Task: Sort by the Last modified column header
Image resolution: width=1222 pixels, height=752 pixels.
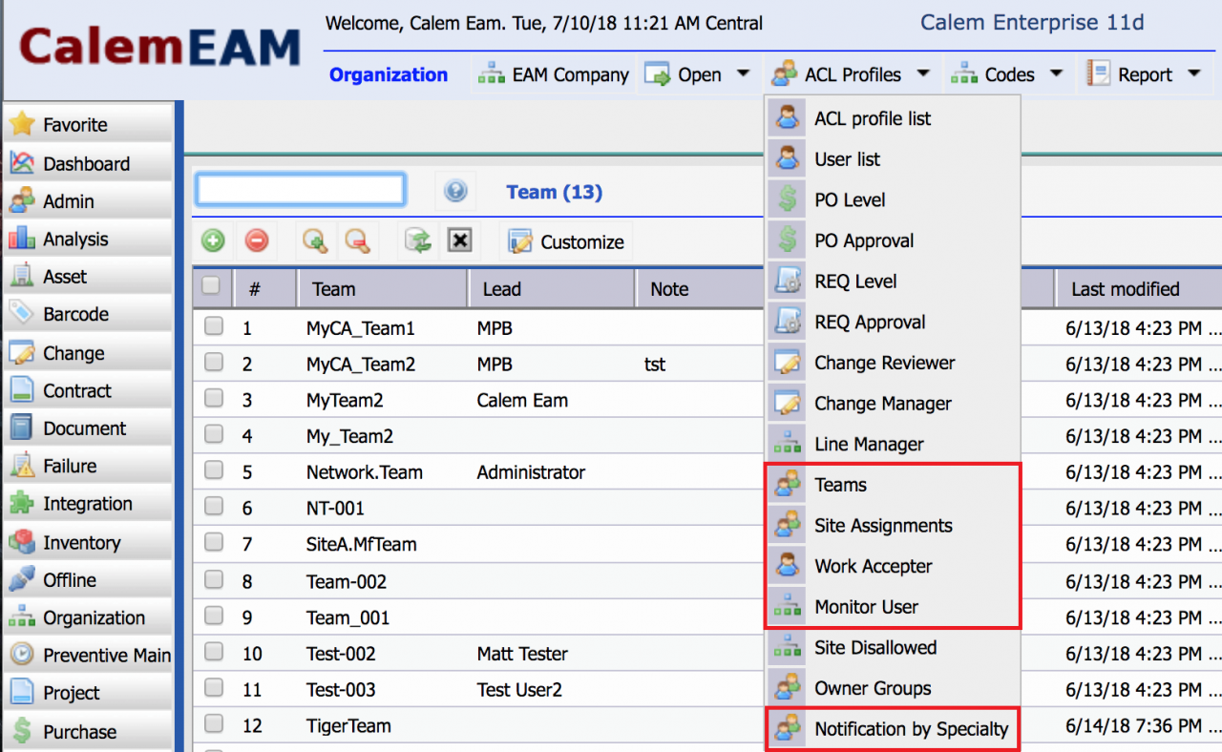Action: tap(1125, 288)
